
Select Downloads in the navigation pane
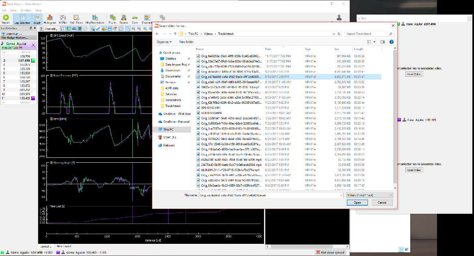click(172, 70)
